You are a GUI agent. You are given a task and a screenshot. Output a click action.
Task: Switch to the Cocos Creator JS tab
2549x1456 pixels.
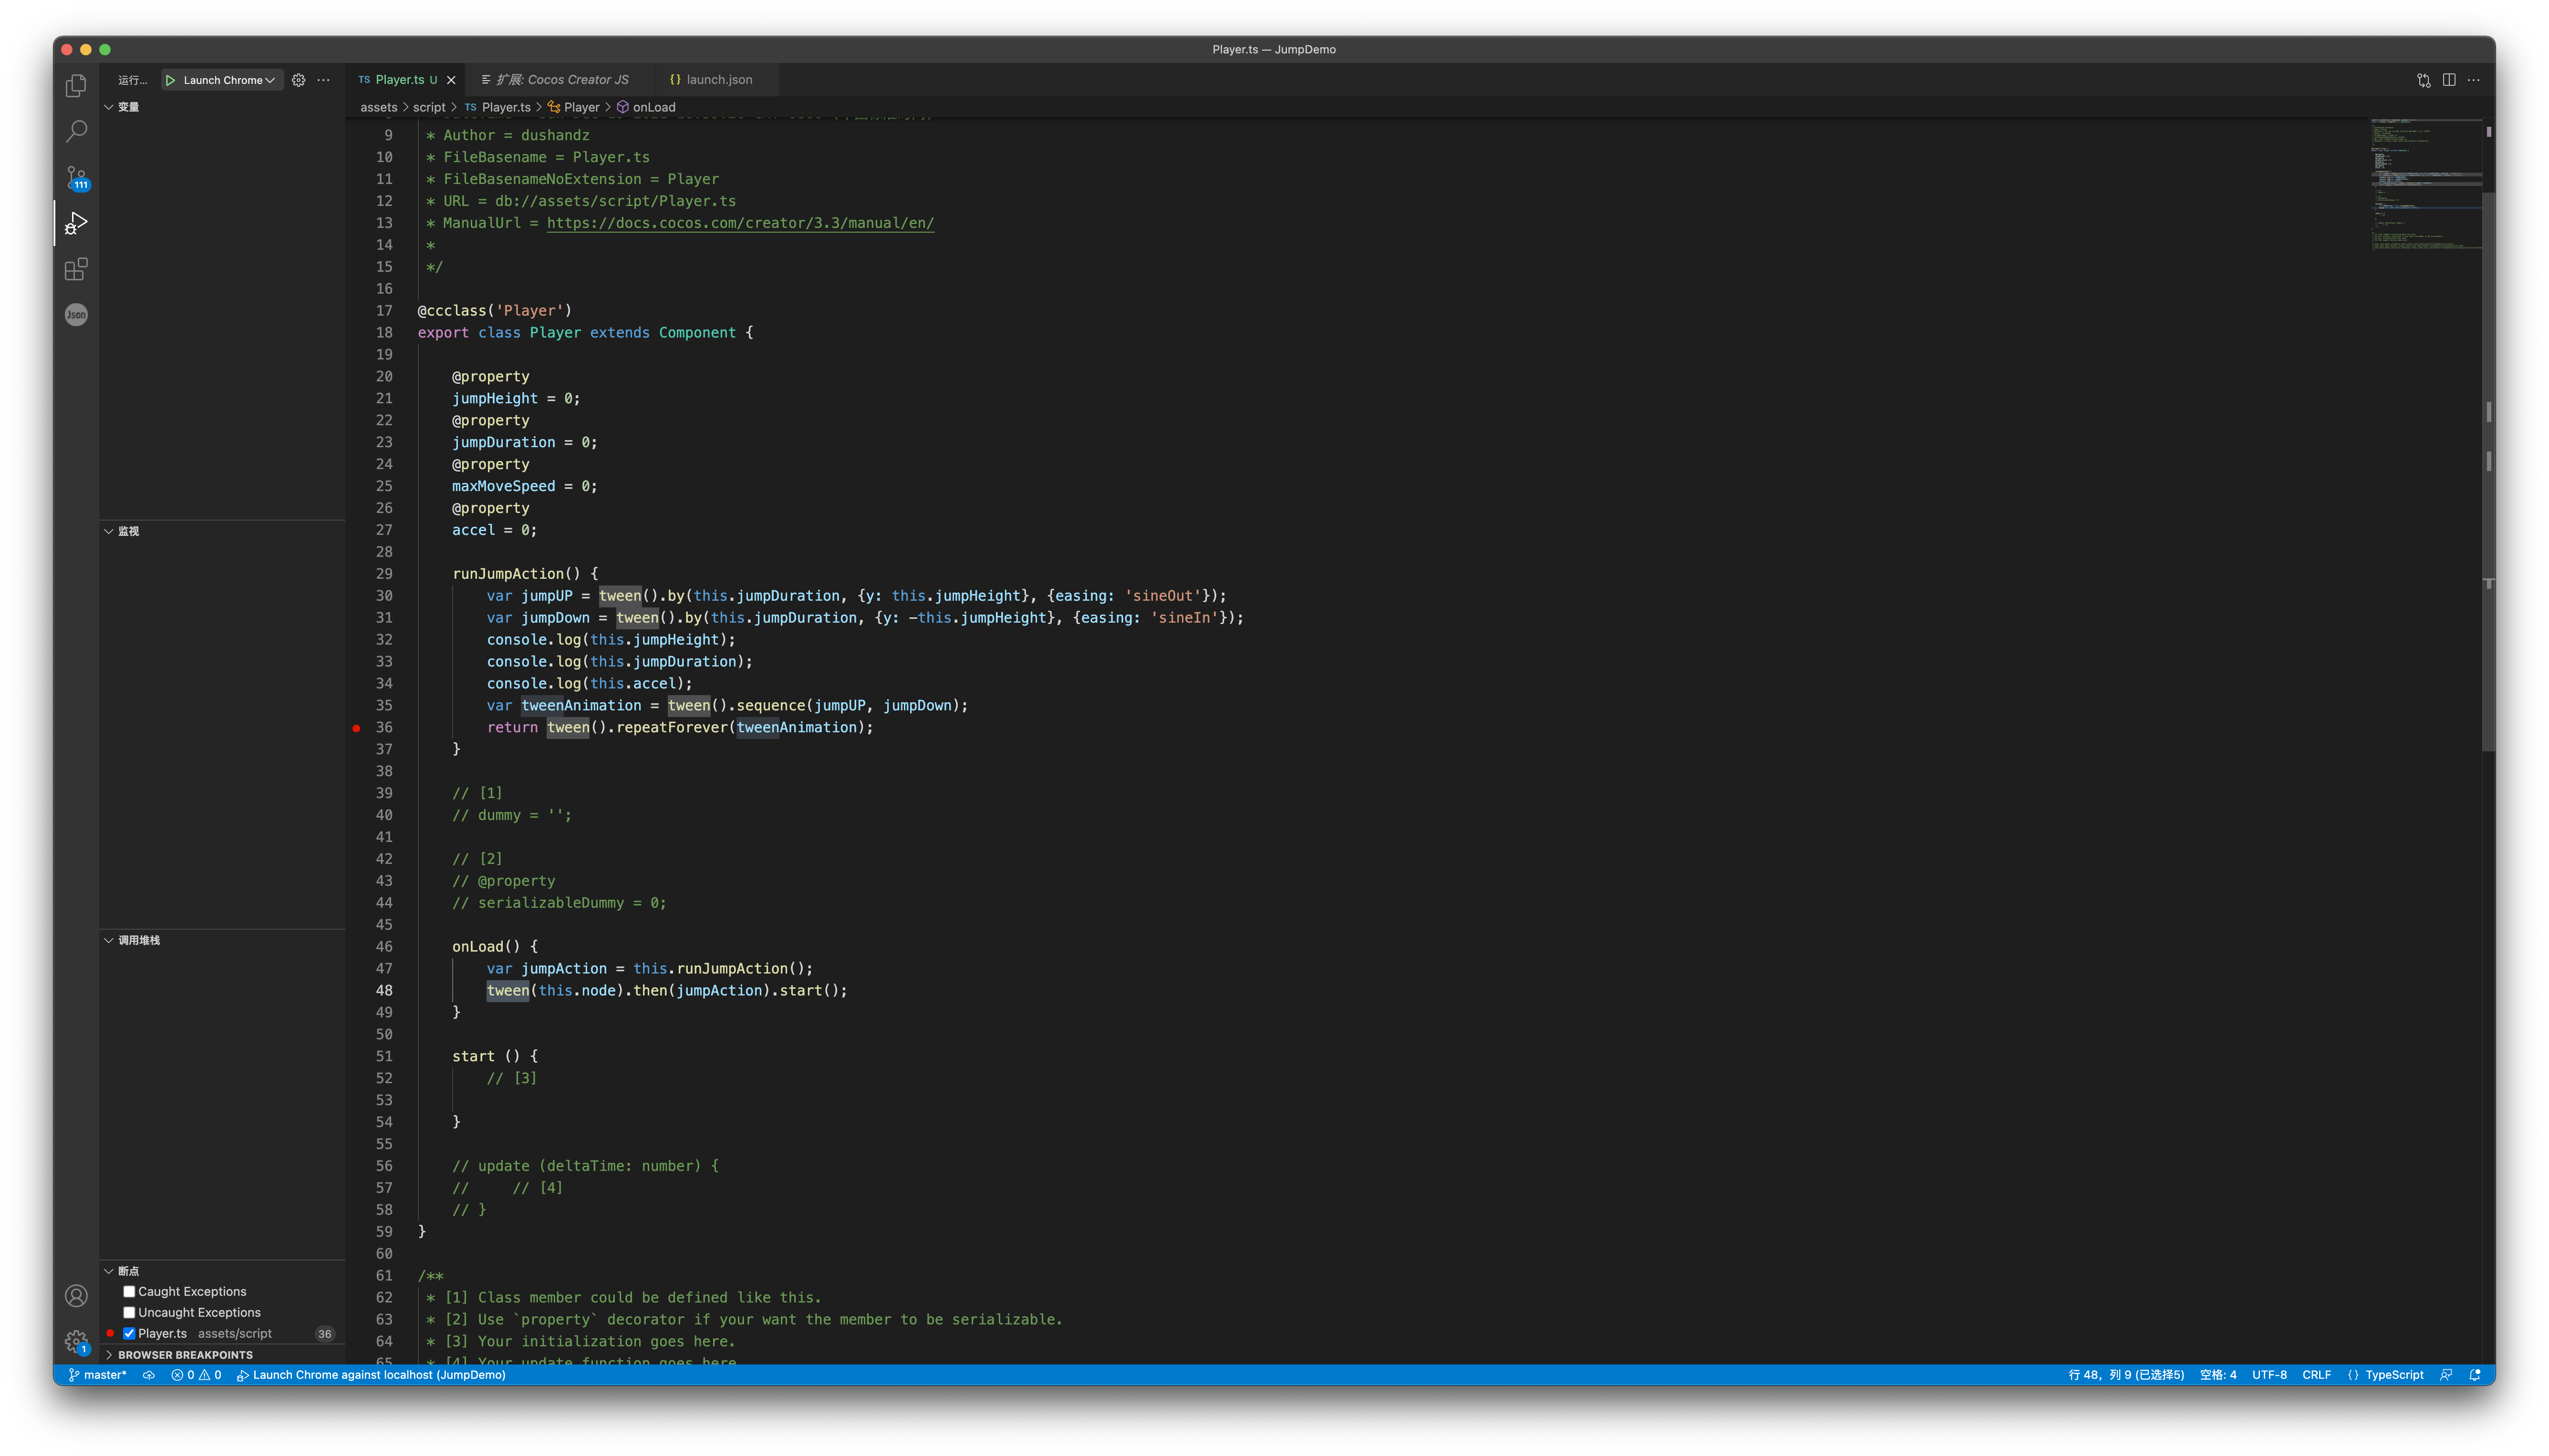563,80
